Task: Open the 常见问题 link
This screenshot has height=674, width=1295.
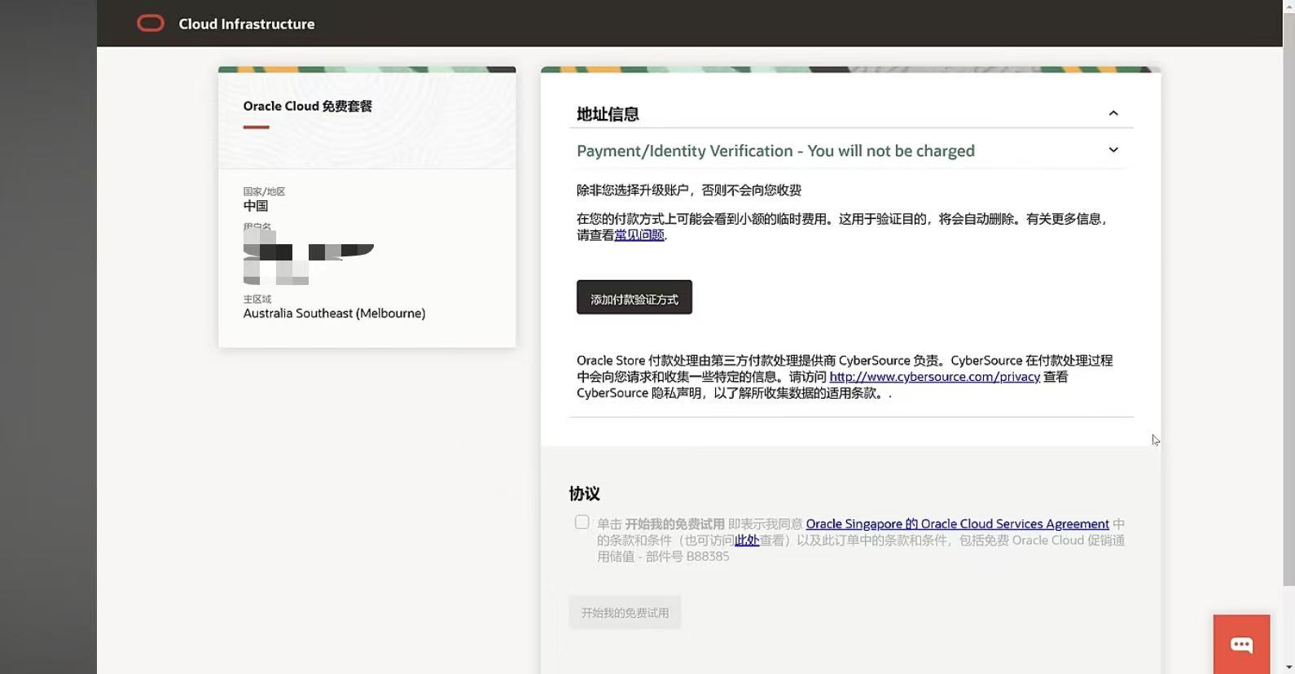Action: point(639,235)
